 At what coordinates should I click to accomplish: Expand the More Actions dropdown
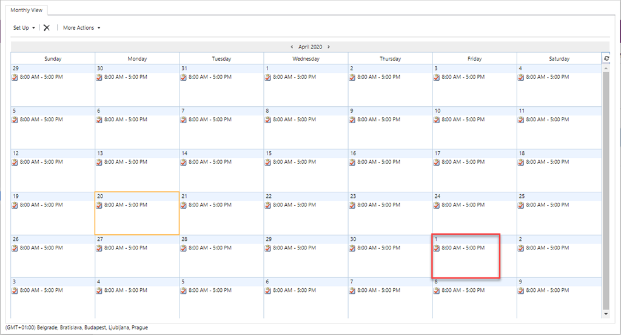click(x=81, y=28)
